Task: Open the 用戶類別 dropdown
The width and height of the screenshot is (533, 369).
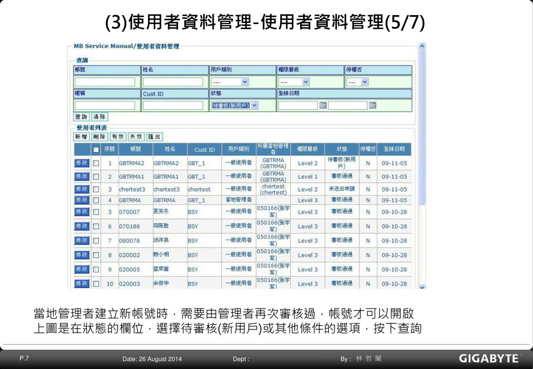Action: tap(230, 82)
